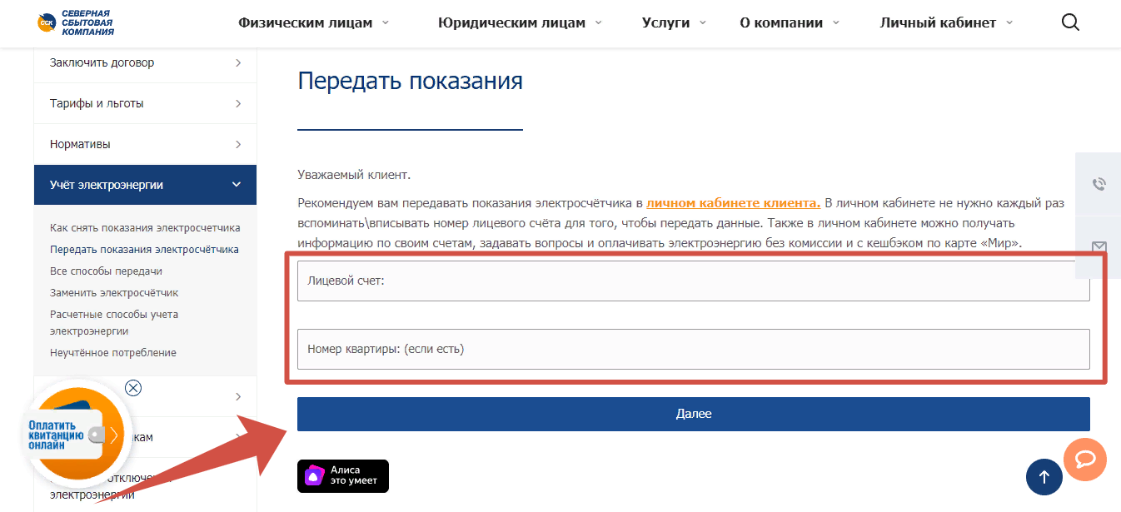Open 'Нормативы' sidebar section

(x=145, y=144)
